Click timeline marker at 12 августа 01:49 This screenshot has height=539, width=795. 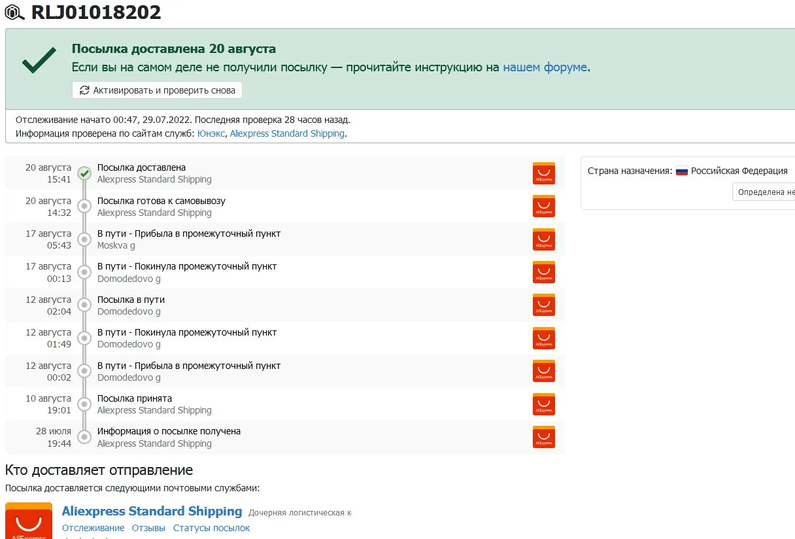pyautogui.click(x=84, y=338)
